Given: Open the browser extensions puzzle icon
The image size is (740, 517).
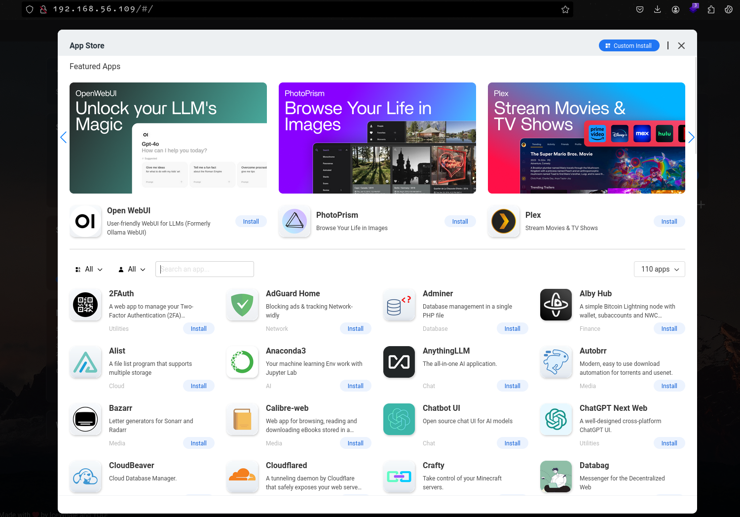Looking at the screenshot, I should pos(711,9).
